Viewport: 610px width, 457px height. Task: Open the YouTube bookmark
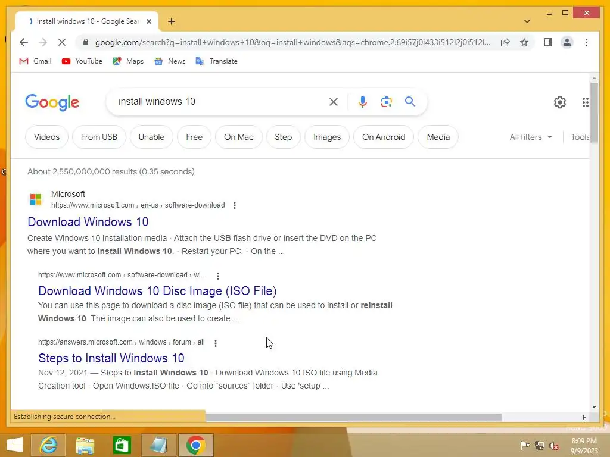82,61
